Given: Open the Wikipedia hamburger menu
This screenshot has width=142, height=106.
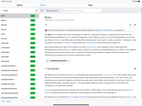Looking at the screenshot, I should point(42,10).
